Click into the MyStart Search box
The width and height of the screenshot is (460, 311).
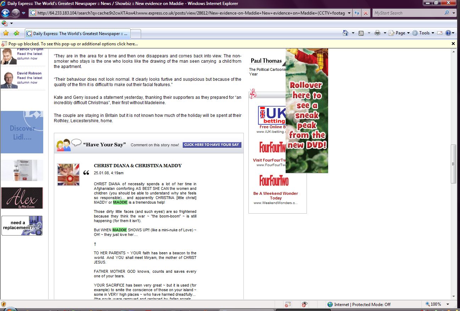[408, 13]
